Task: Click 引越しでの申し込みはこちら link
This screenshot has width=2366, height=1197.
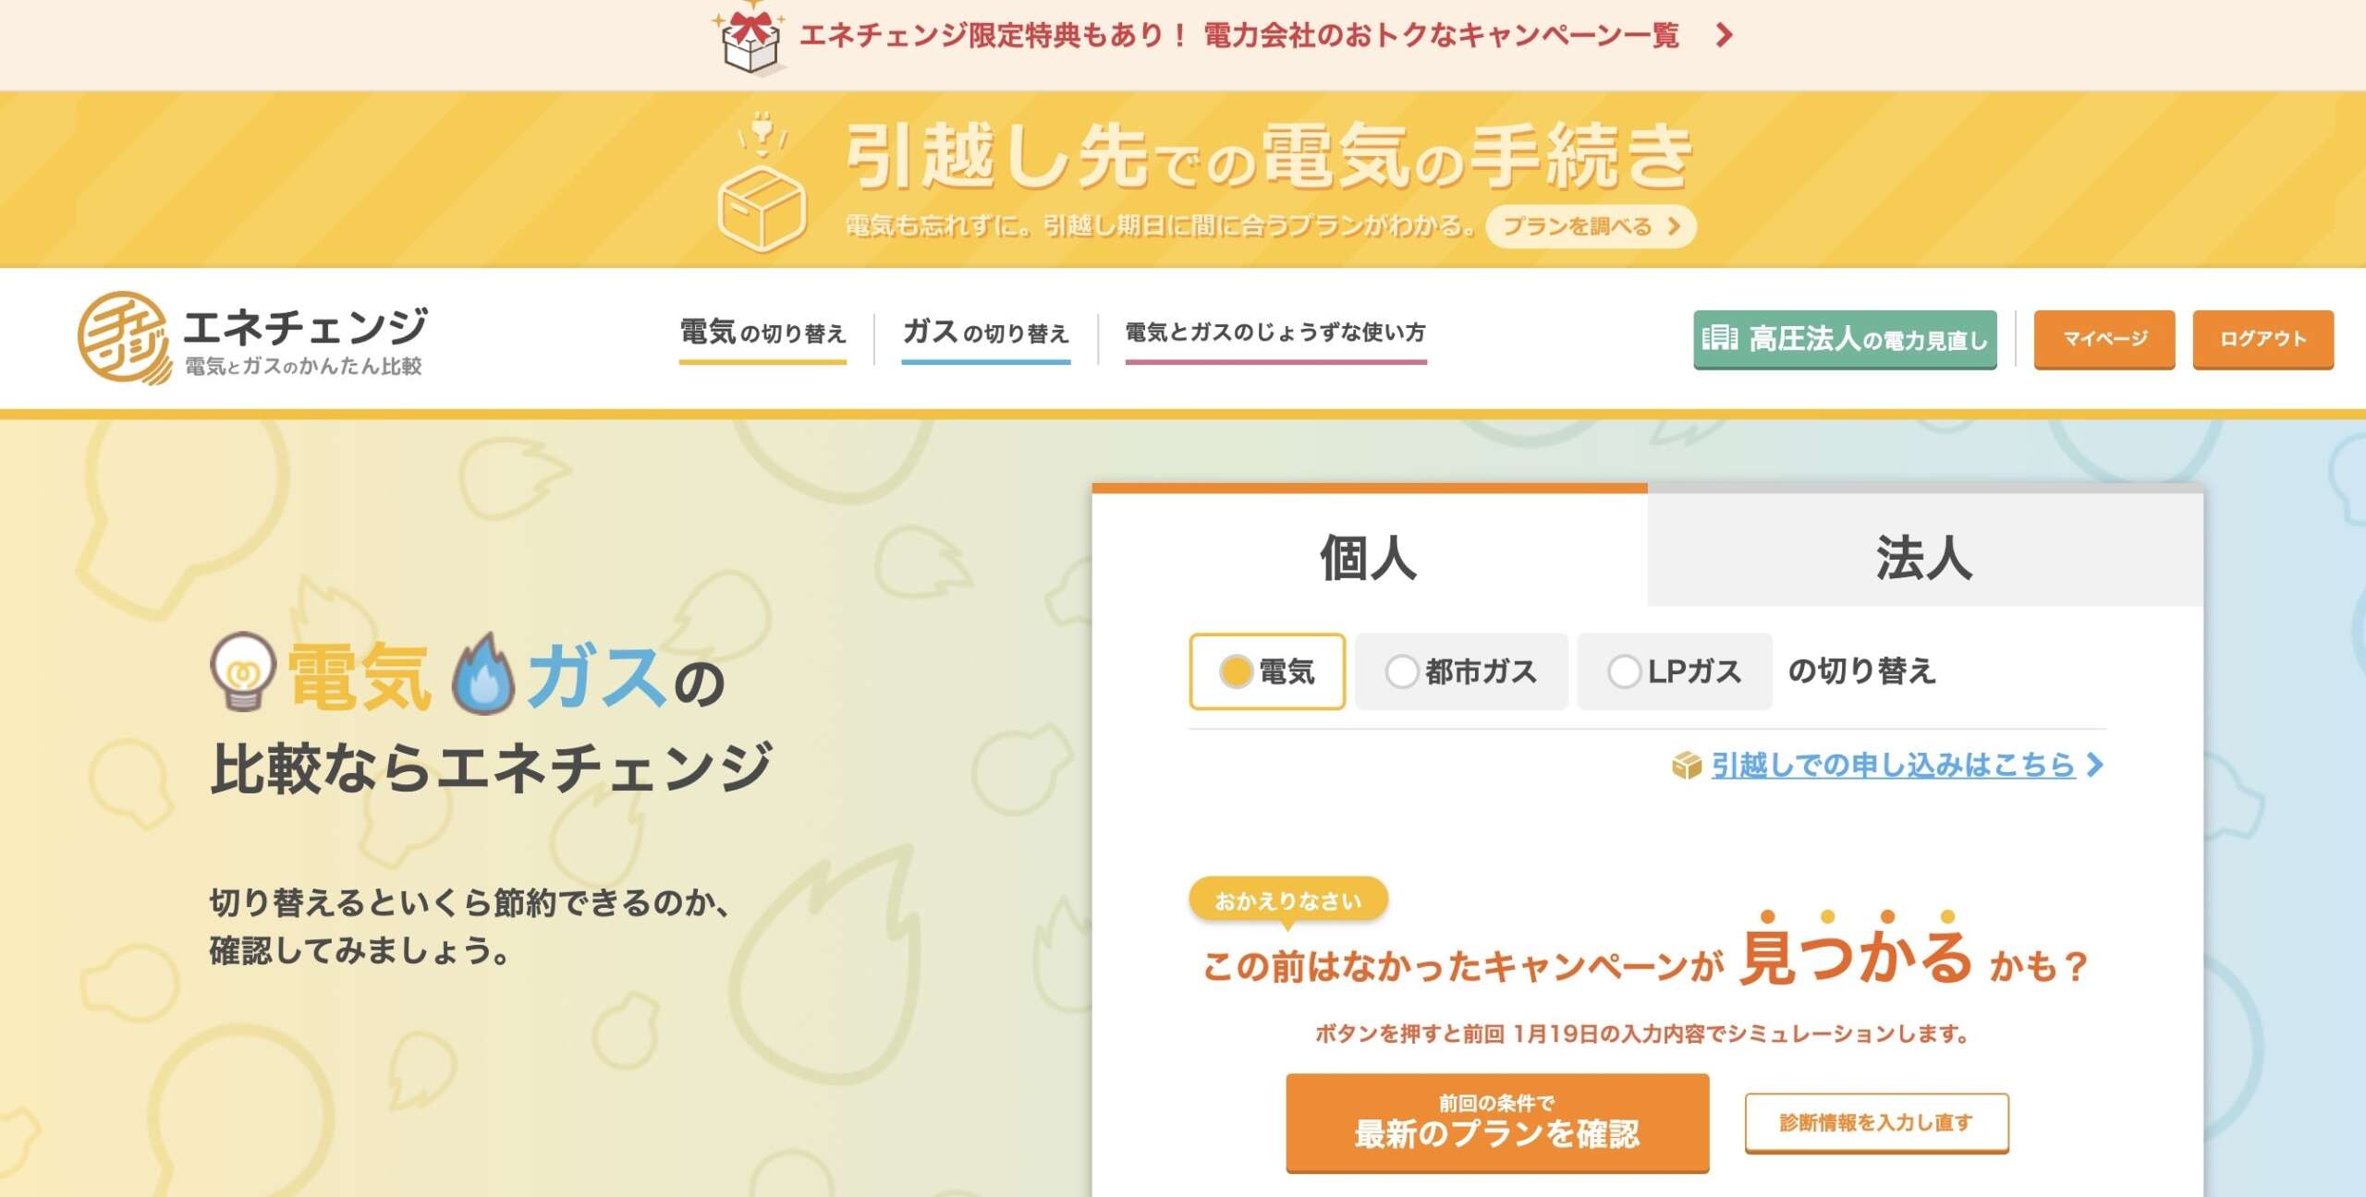Action: pos(1893,765)
